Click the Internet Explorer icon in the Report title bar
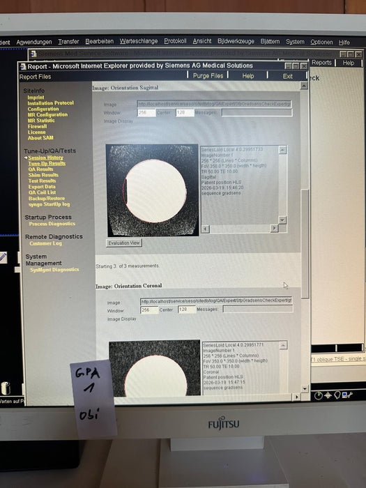 coord(23,66)
